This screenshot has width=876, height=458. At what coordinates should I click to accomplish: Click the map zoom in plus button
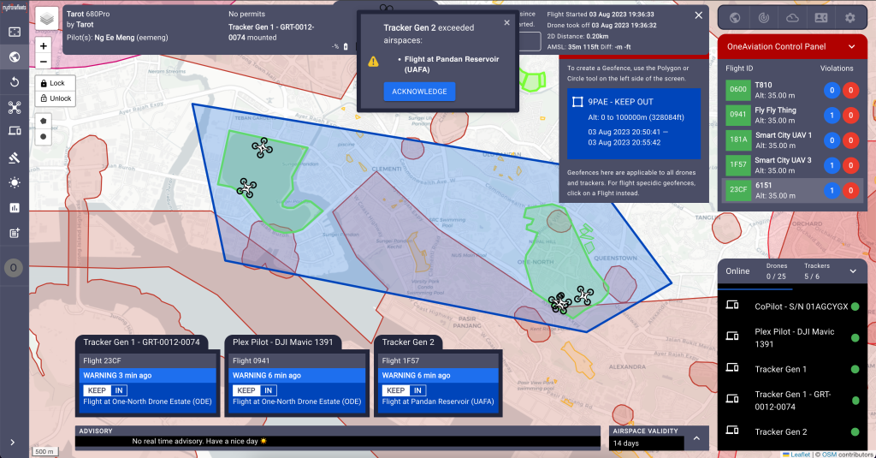(44, 45)
